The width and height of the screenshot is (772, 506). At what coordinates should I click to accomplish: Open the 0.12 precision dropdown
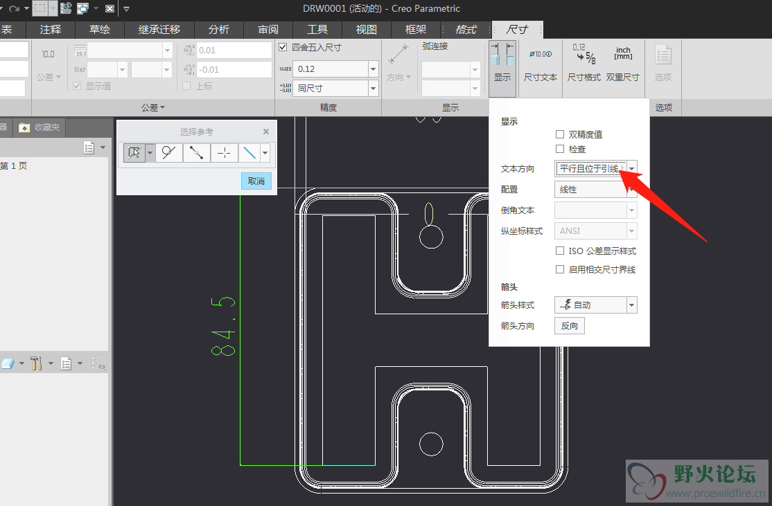coord(373,69)
